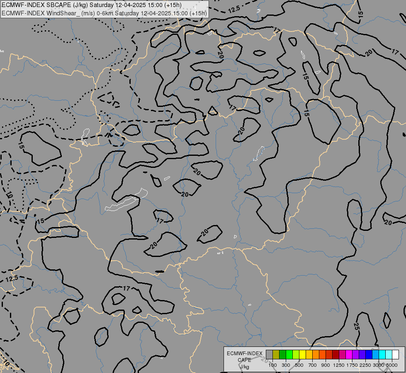Click the olive CAPE legend swatch
Screen dimensions: 406x373
pos(276,355)
